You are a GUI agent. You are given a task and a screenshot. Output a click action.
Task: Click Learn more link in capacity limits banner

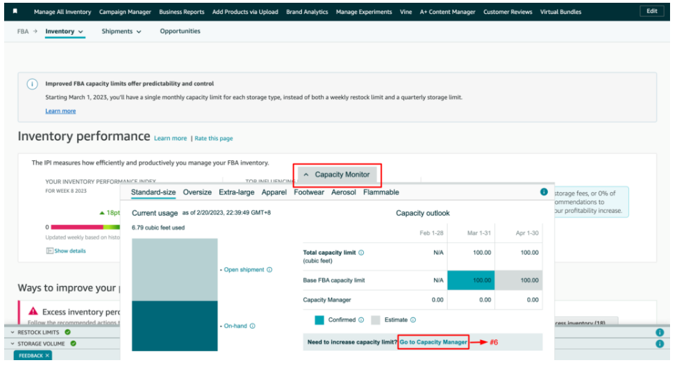click(x=60, y=111)
